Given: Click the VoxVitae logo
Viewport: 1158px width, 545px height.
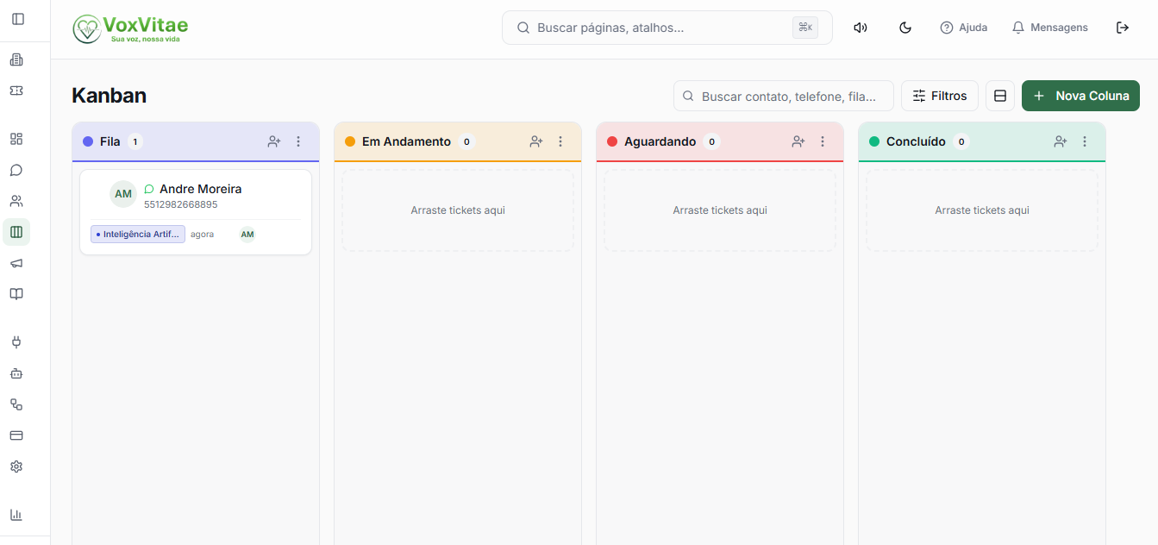Looking at the screenshot, I should click(x=130, y=28).
